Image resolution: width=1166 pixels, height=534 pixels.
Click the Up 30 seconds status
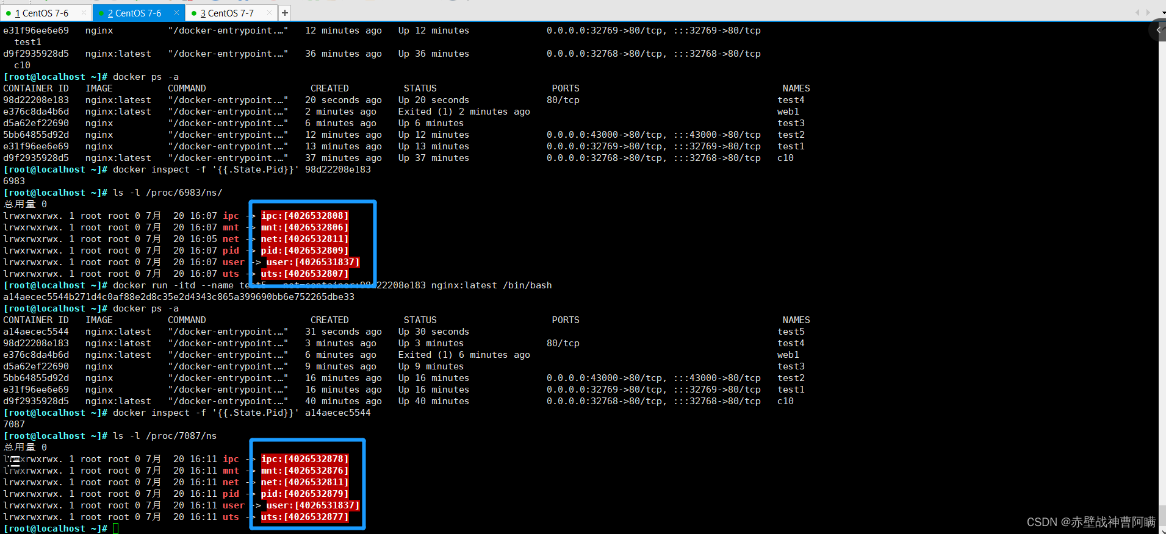click(434, 332)
